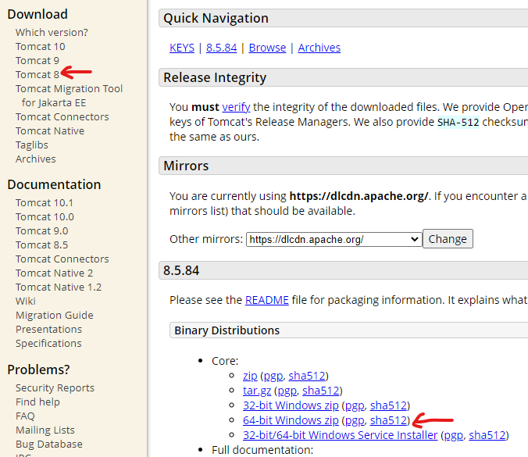
Task: Open Tomcat 9.0 documentation
Action: (41, 230)
